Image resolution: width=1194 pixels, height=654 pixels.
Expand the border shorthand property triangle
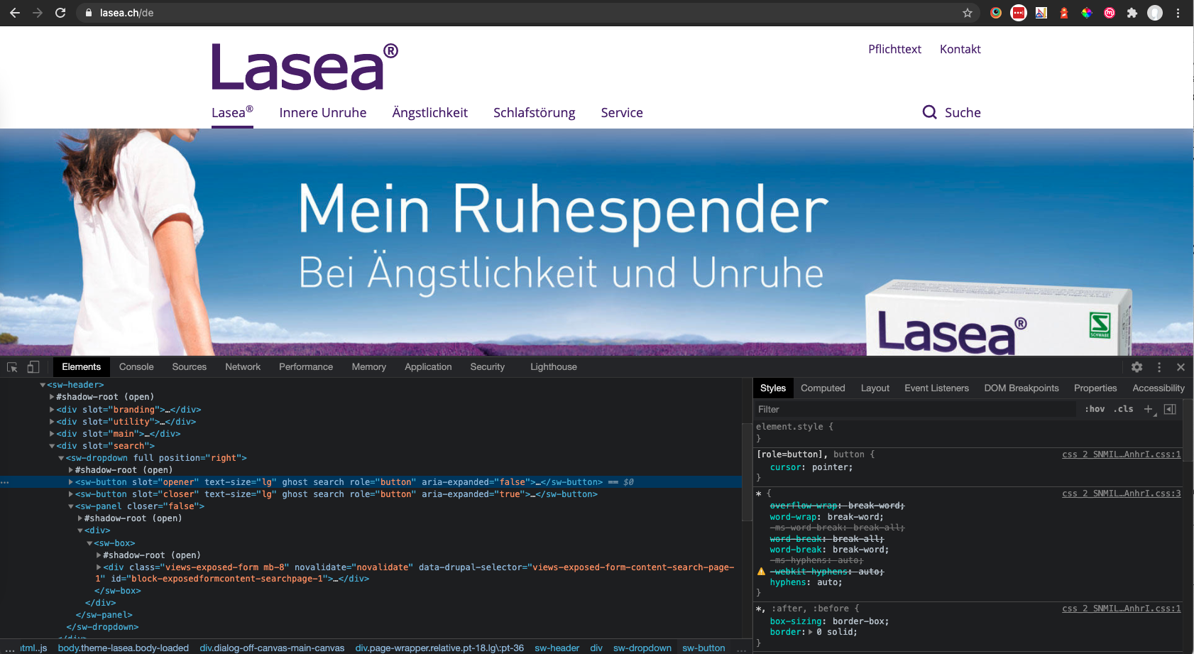click(x=811, y=632)
